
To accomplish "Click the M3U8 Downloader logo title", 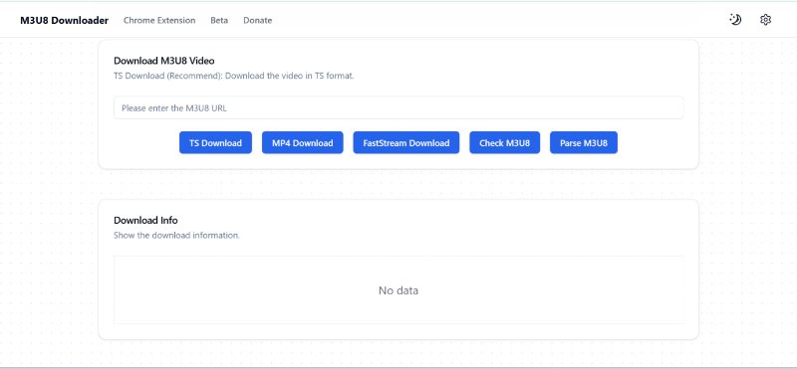I will (64, 20).
